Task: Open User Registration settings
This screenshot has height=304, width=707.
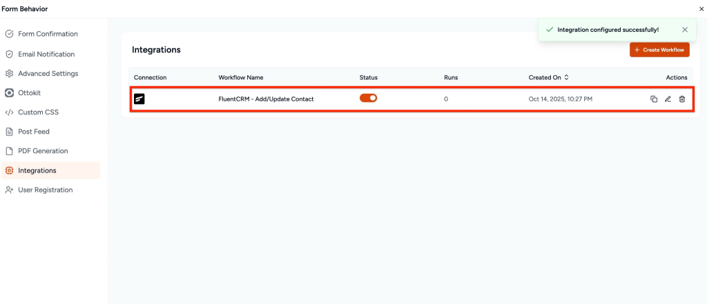Action: point(50,190)
